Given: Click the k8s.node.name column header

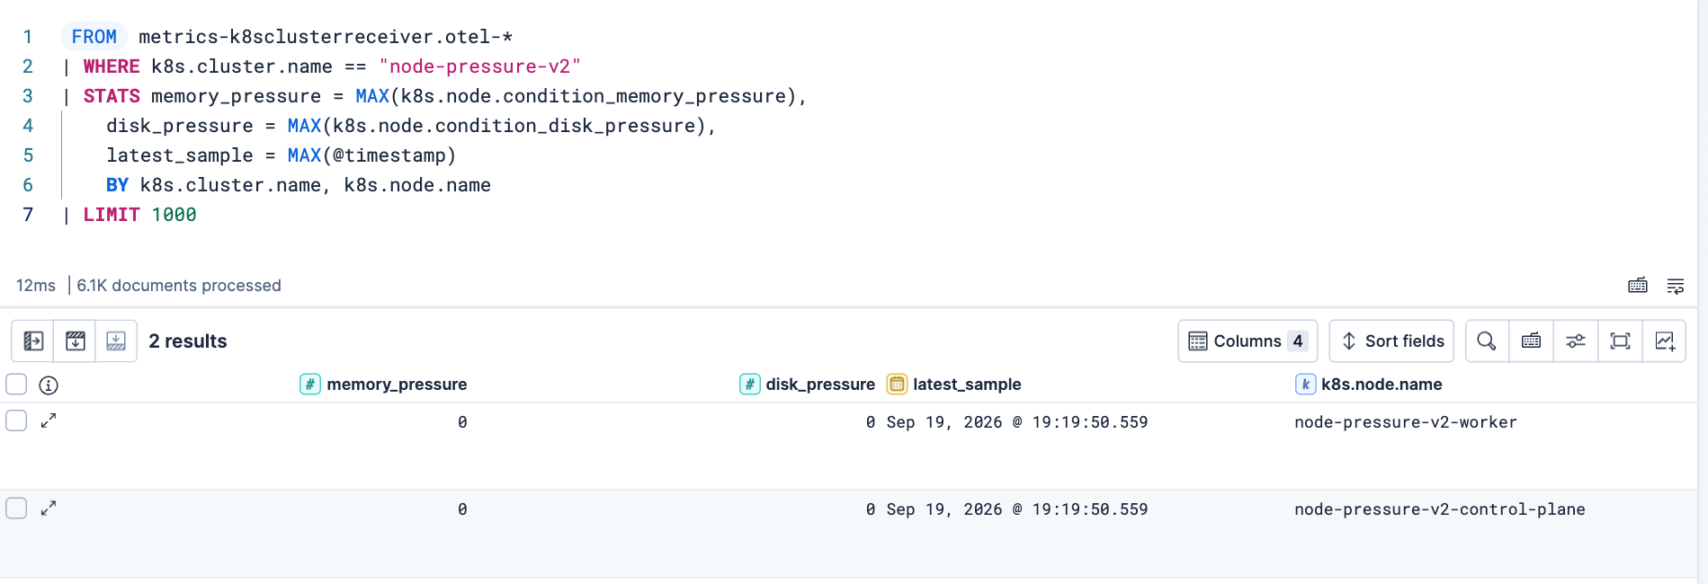Looking at the screenshot, I should click(x=1382, y=385).
